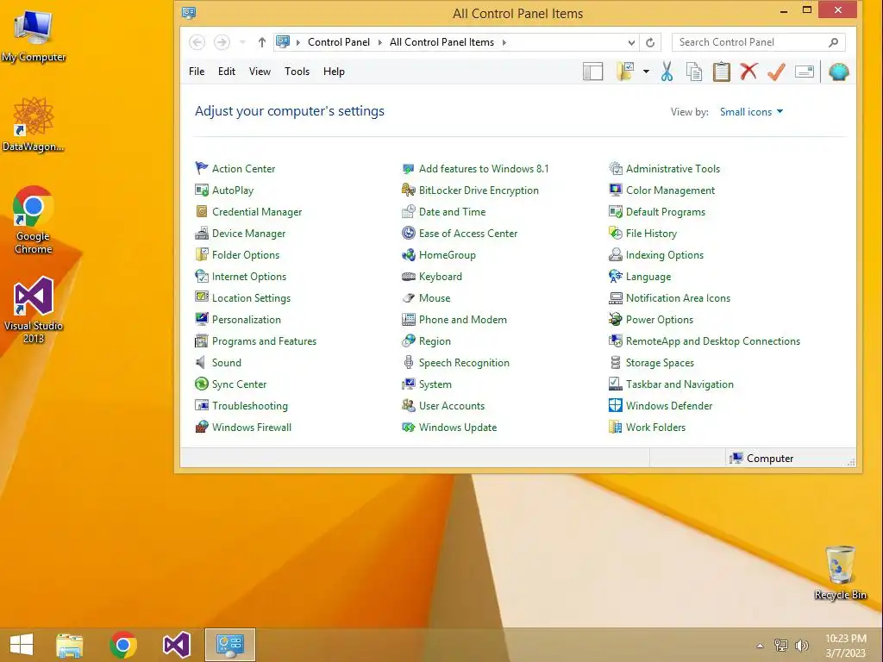Screen dimensions: 883x662
Task: Open the Sound speaker icon
Action: click(201, 363)
